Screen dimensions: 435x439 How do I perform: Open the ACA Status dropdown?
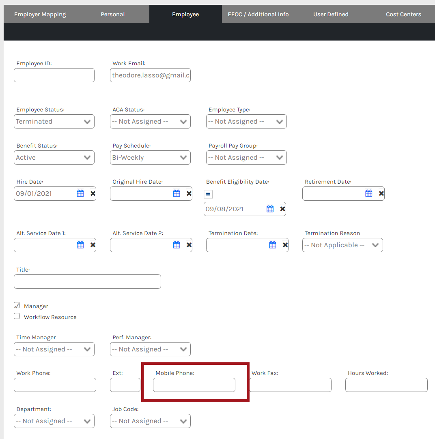pos(150,122)
